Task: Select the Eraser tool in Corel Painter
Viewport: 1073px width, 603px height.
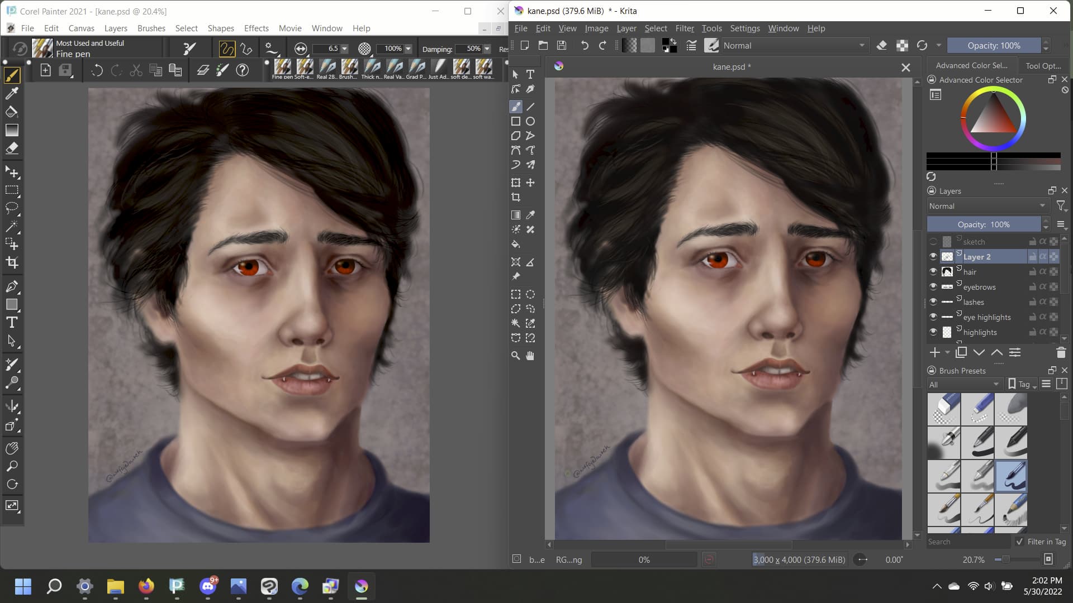Action: coord(12,148)
